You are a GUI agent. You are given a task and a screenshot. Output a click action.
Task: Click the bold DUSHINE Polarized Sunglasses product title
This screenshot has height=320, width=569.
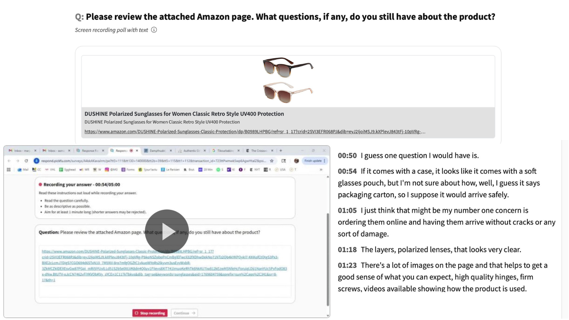184,114
